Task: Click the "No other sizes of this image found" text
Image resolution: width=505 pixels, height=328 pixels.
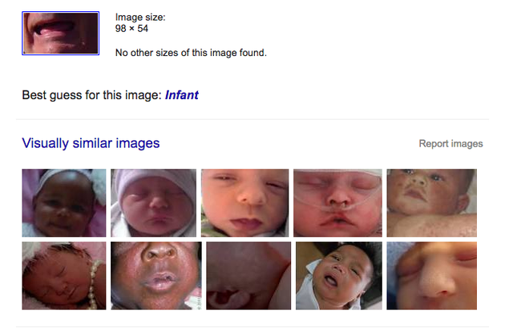Action: tap(191, 54)
